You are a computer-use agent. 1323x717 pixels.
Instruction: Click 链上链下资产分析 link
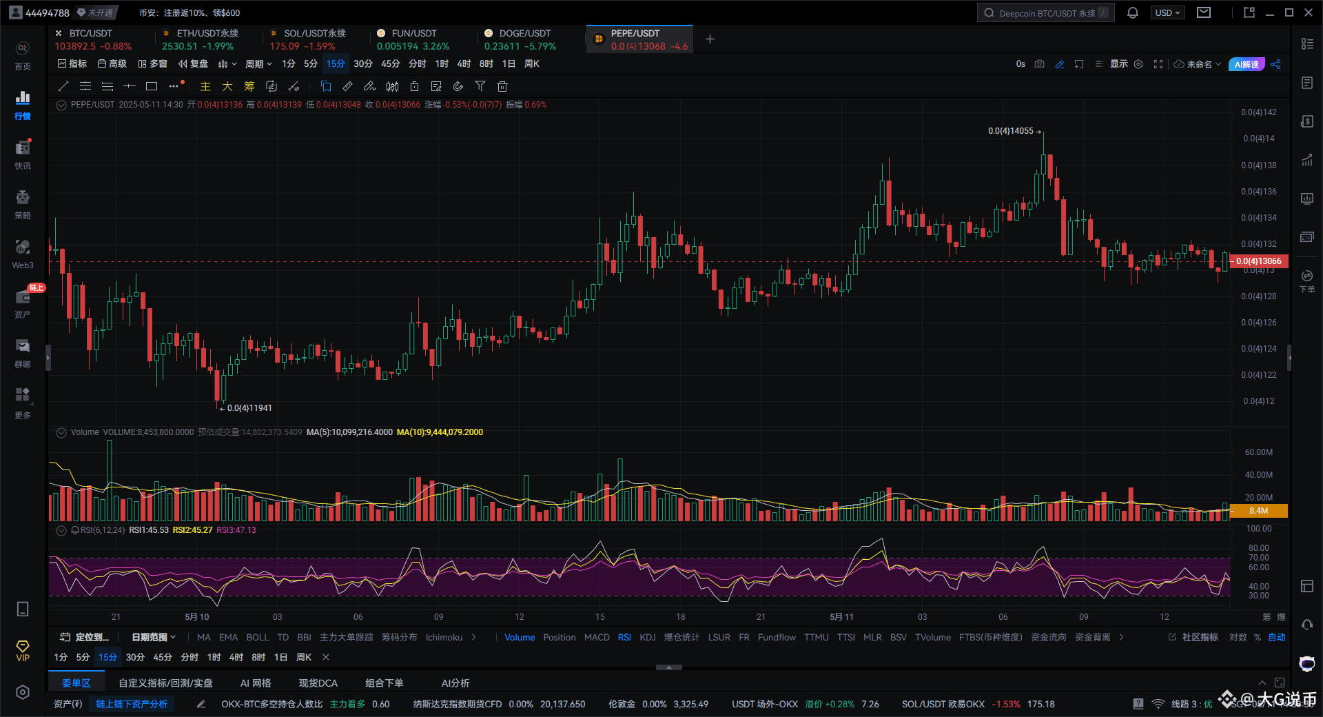point(131,704)
